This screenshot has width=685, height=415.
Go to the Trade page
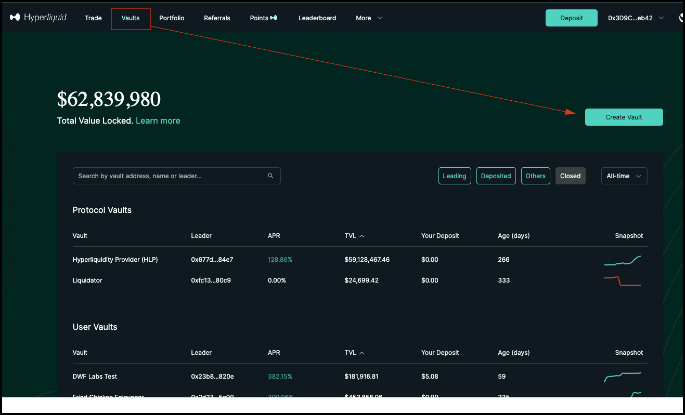(x=93, y=18)
